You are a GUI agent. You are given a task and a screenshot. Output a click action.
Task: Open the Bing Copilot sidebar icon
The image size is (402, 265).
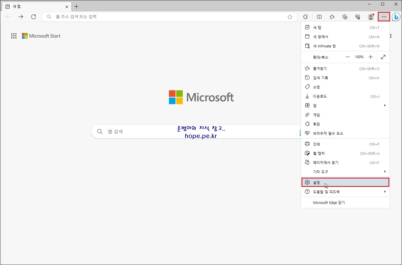pyautogui.click(x=396, y=17)
